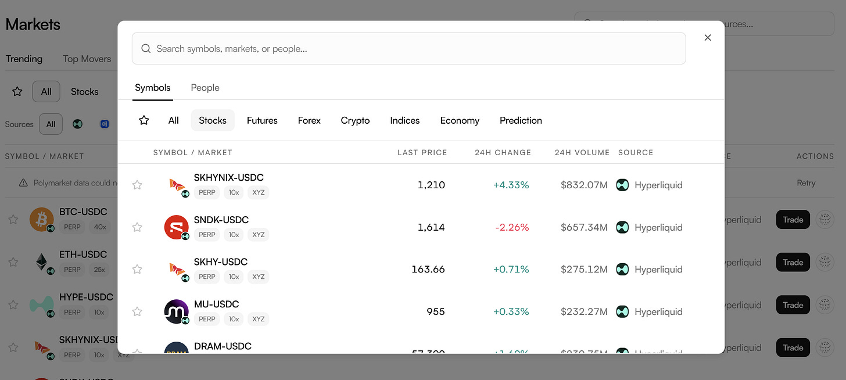The width and height of the screenshot is (846, 380).
Task: Filter by Crypto
Action: pyautogui.click(x=356, y=120)
